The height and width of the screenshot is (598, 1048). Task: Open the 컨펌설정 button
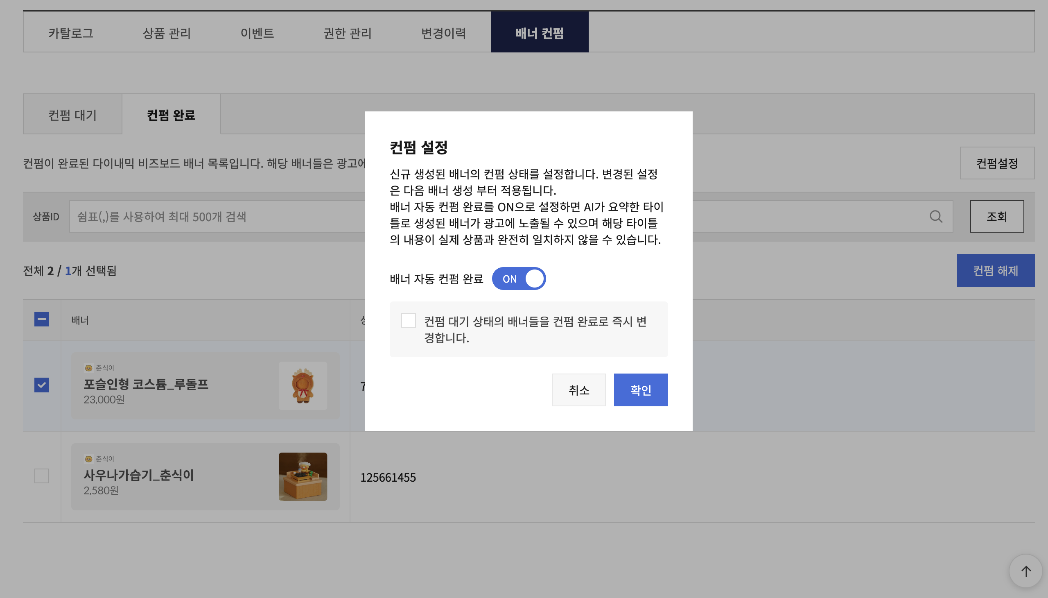(x=996, y=163)
